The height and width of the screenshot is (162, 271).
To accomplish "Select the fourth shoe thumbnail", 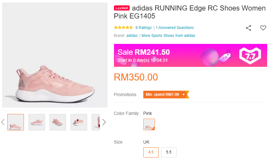I will point(79,122).
